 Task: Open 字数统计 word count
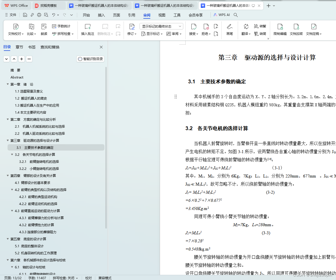61,26
